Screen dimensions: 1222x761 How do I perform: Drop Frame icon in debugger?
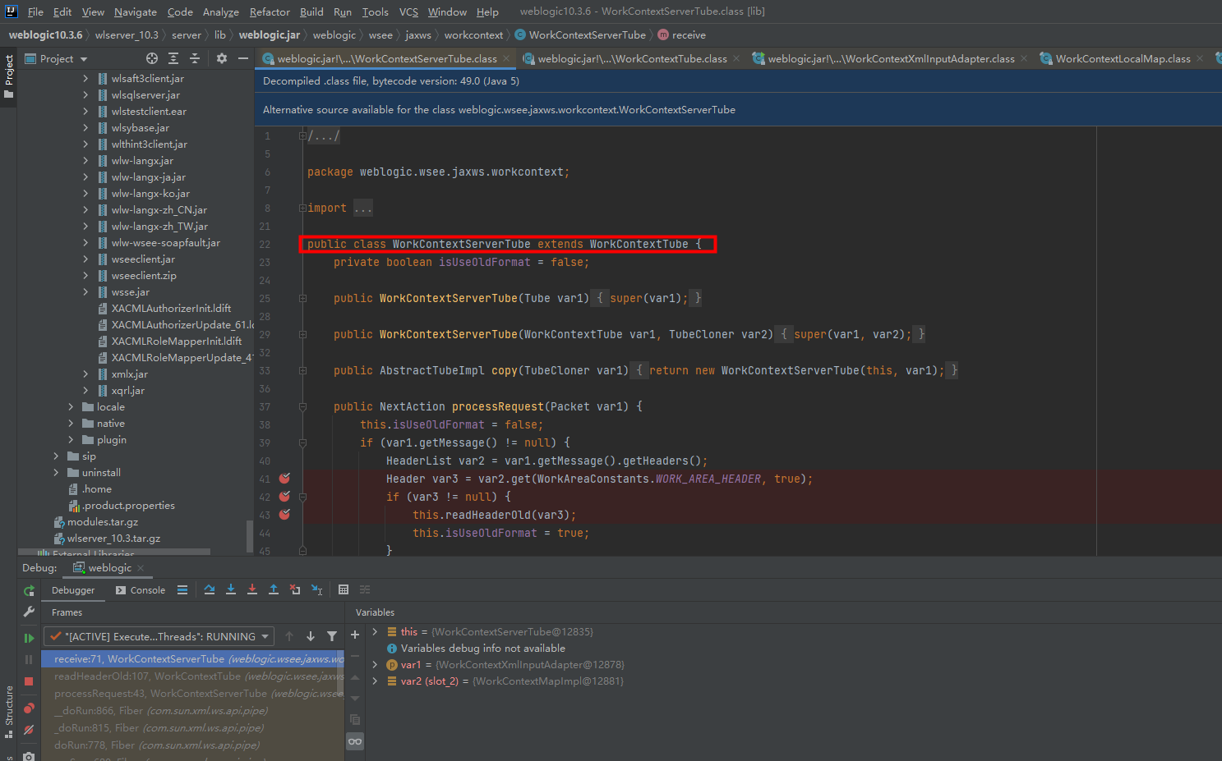295,589
